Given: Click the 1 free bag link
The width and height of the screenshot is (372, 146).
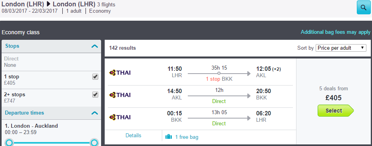Looking at the screenshot, I should point(187,137).
